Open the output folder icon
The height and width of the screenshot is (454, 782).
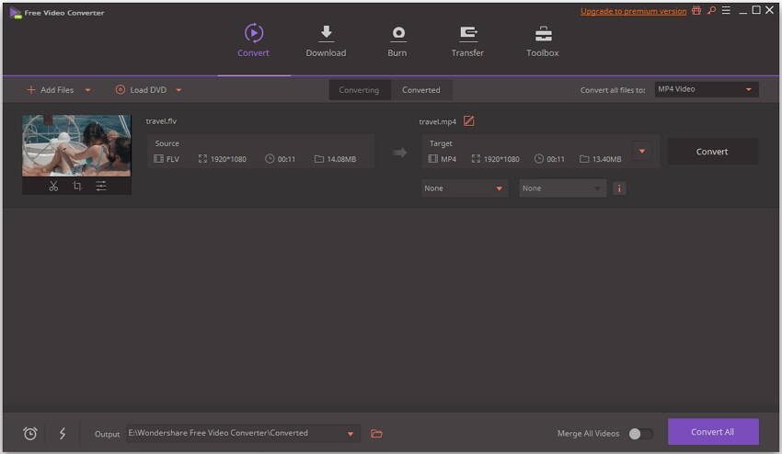point(376,434)
